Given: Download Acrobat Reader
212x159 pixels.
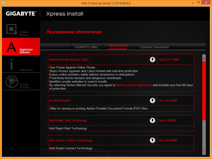Looking at the screenshot, I should tap(152, 100).
